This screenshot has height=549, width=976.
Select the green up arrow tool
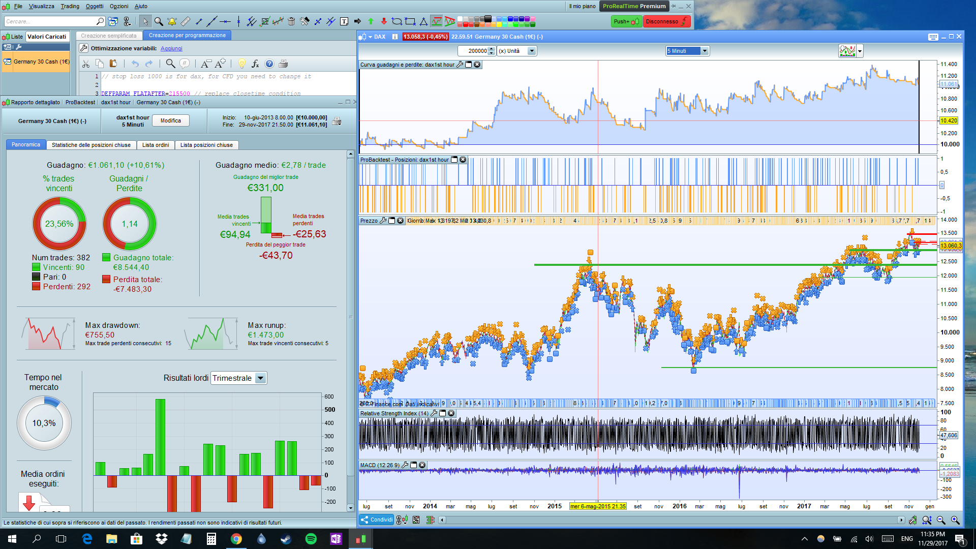(371, 21)
